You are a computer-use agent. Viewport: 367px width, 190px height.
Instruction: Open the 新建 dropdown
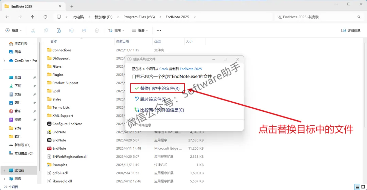(x=14, y=30)
